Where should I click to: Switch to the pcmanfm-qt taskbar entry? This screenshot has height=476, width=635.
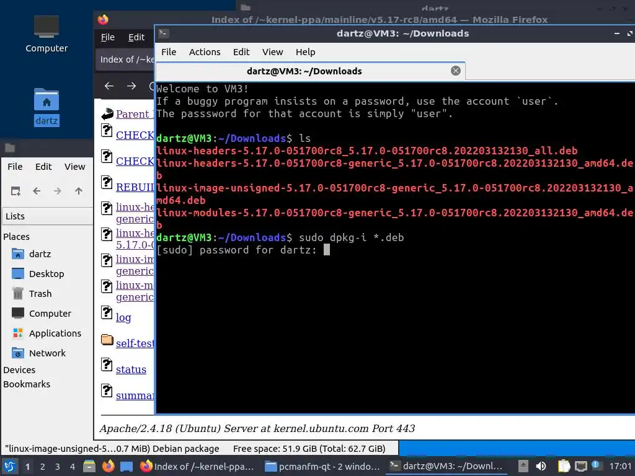pyautogui.click(x=322, y=467)
